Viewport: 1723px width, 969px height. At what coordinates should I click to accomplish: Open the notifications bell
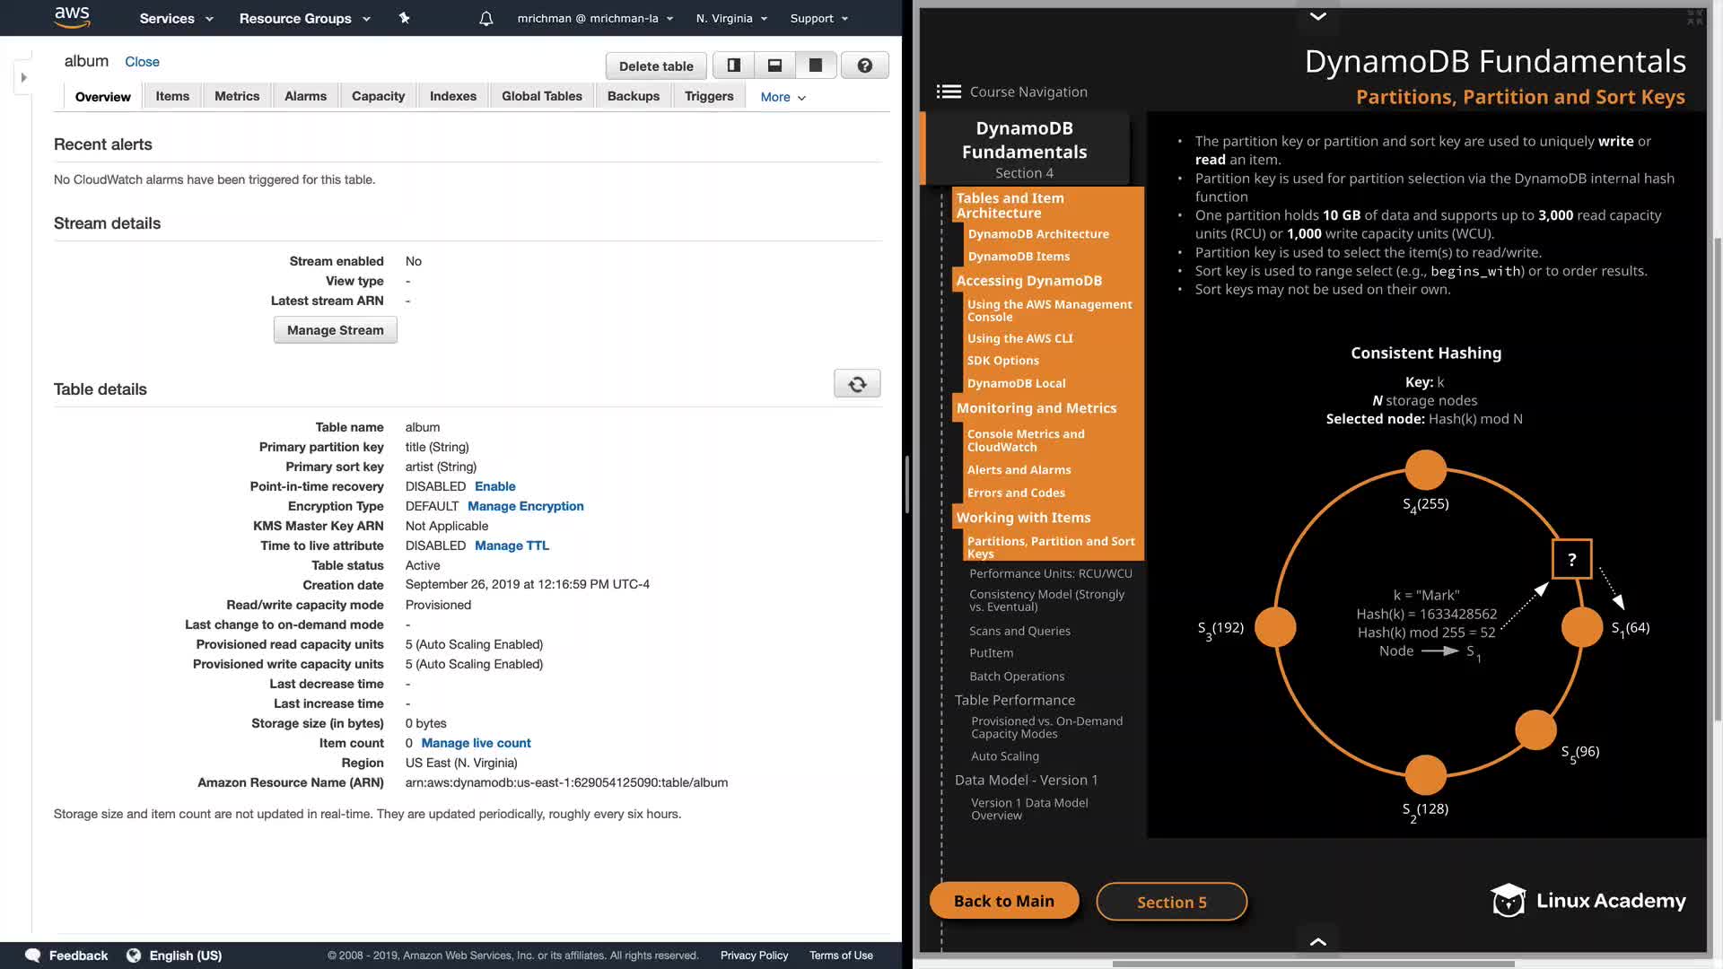pyautogui.click(x=485, y=18)
